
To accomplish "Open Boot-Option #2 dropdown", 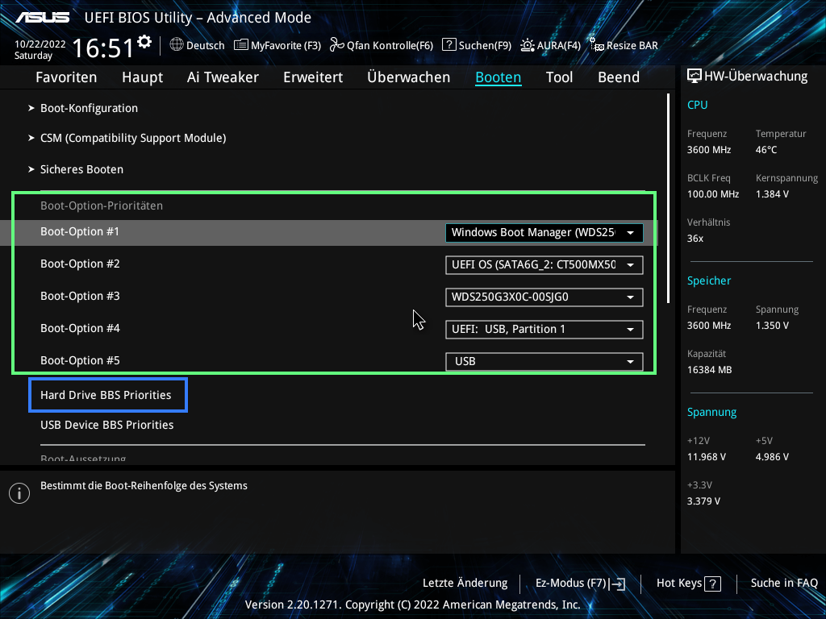I will coord(544,264).
